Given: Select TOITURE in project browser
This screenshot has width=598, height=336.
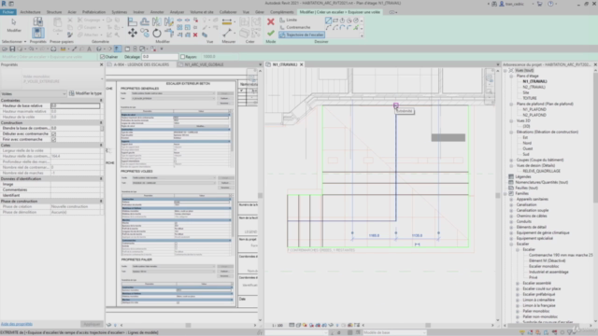Looking at the screenshot, I should point(530,98).
